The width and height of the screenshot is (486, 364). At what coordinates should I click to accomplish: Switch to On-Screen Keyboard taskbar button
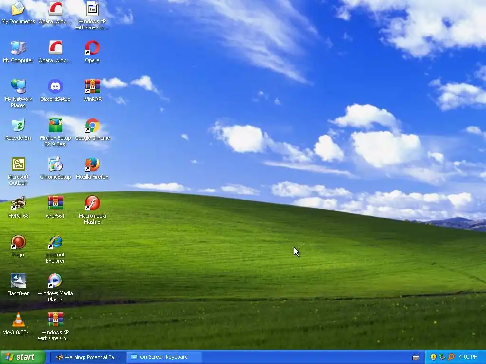(x=164, y=357)
